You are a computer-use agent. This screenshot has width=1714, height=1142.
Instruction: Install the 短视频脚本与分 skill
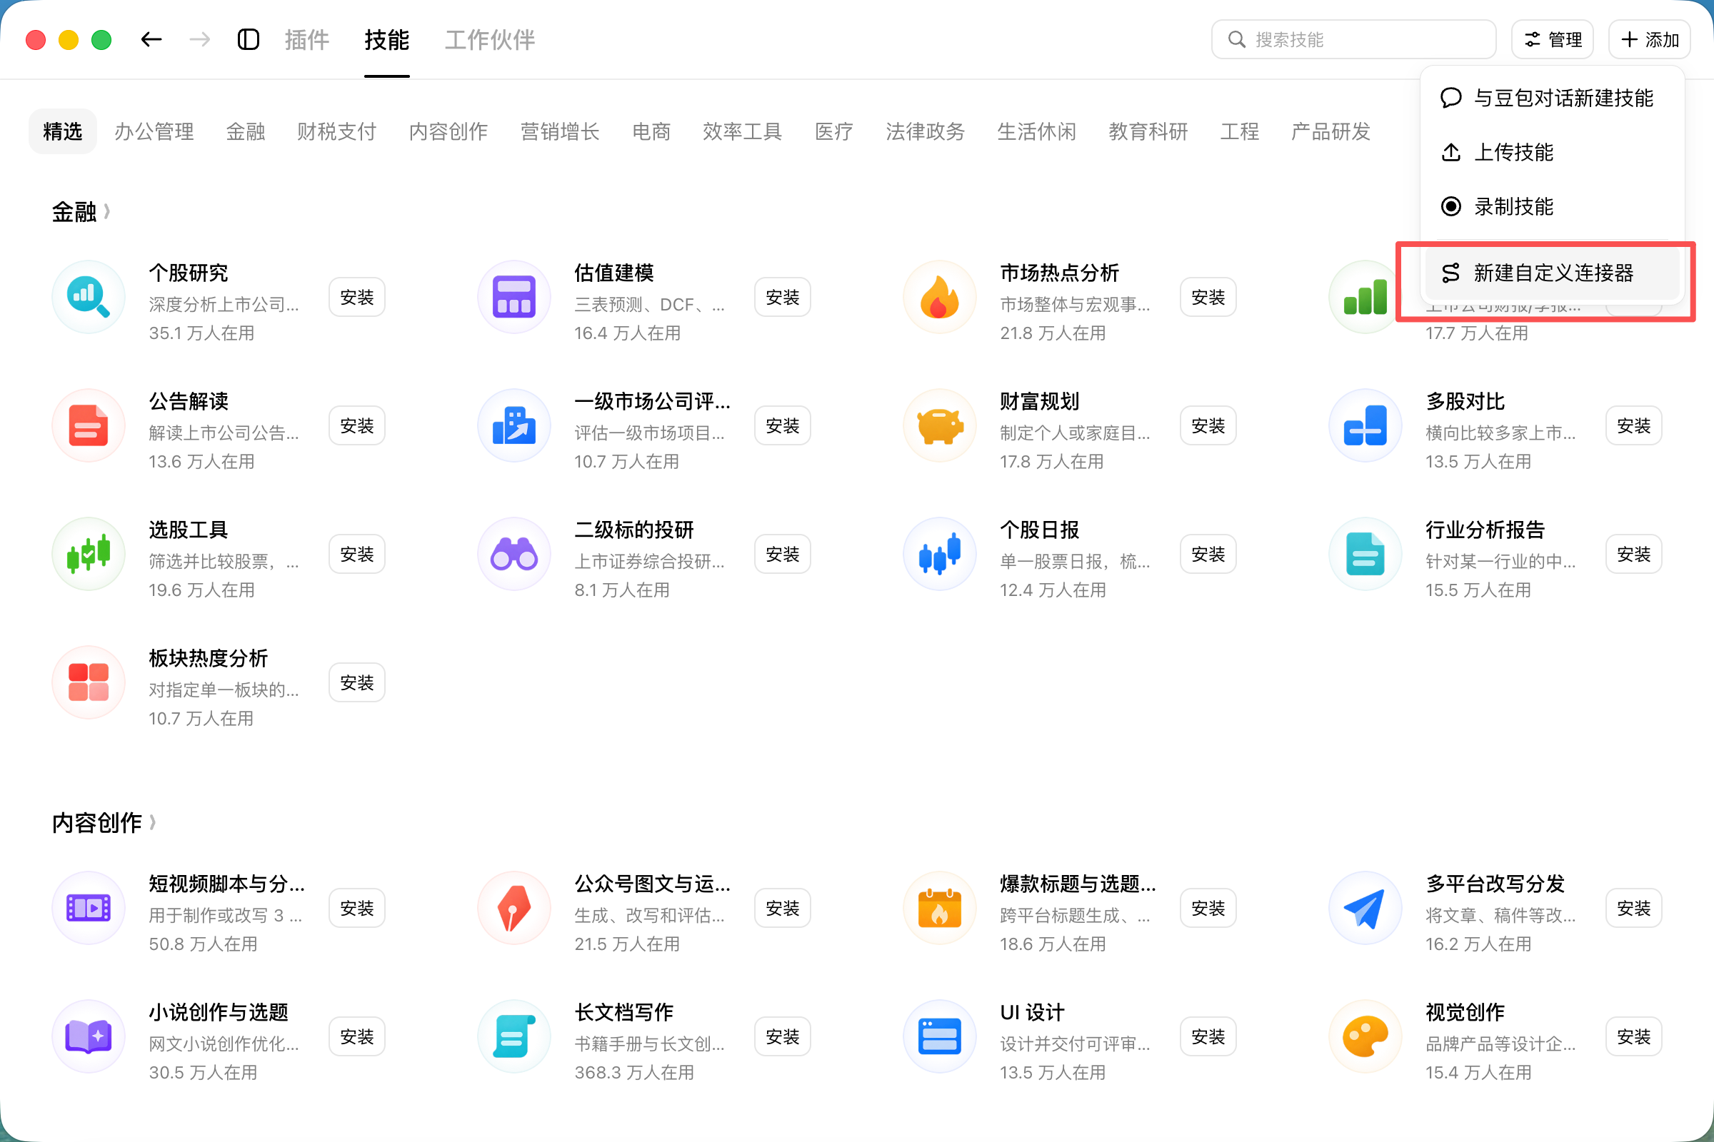pos(357,908)
